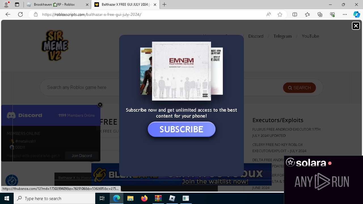Image resolution: width=363 pixels, height=204 pixels.
Task: Close the Balthazar X tab
Action: pyautogui.click(x=155, y=5)
